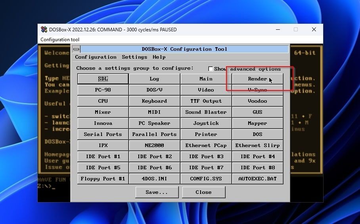Open the Configuration menu

(96, 57)
